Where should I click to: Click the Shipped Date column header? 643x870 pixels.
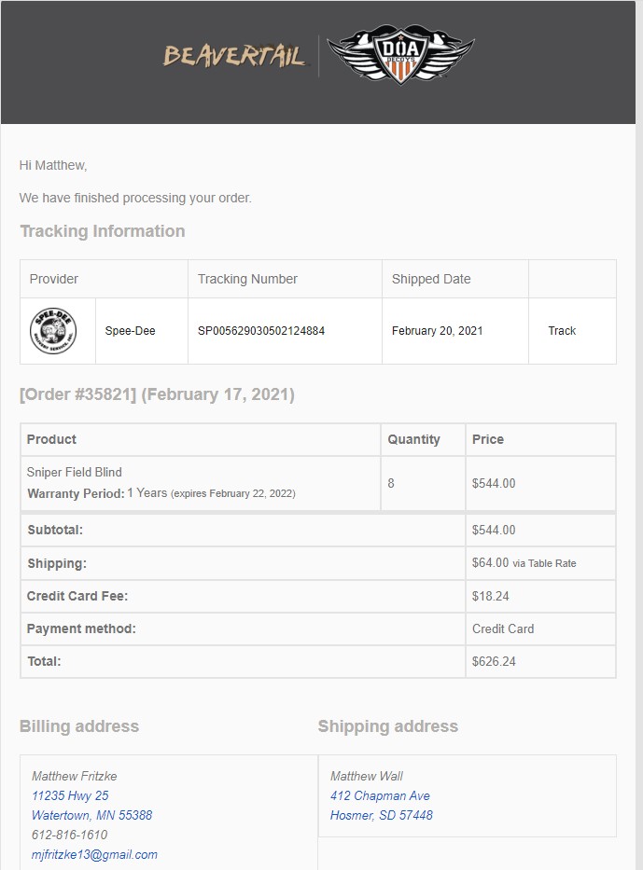(x=431, y=279)
